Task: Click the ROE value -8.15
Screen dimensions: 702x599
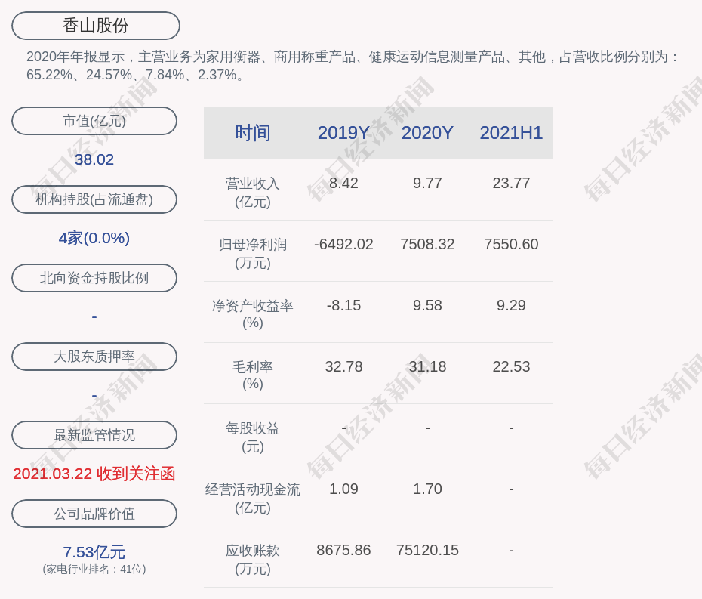Action: [x=343, y=305]
